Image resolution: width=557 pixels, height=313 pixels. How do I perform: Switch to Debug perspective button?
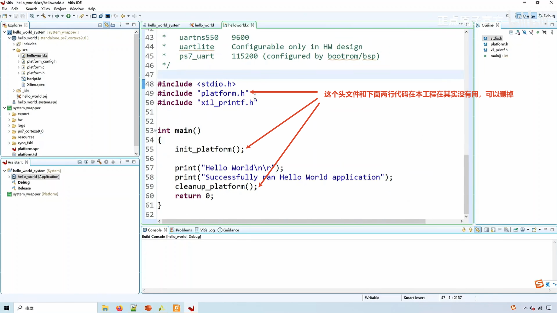point(547,16)
